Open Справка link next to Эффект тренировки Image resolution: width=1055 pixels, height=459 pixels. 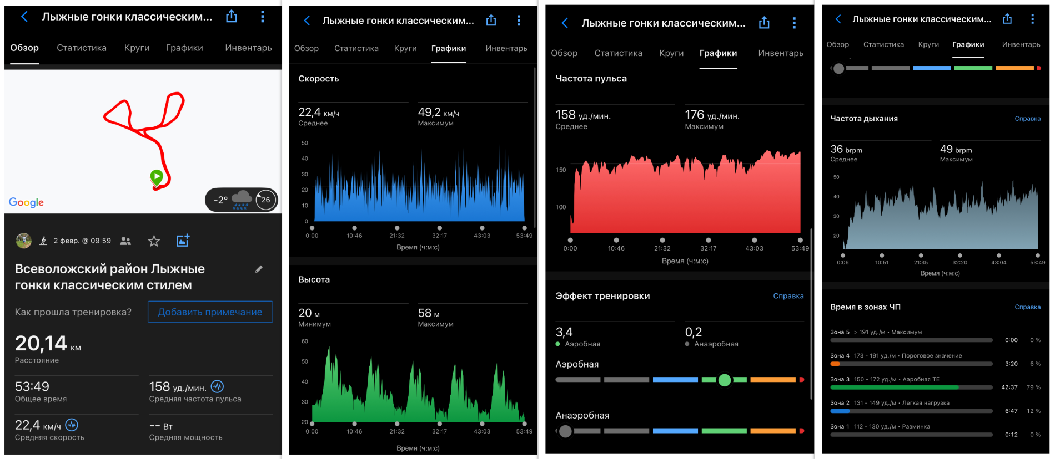coord(788,295)
